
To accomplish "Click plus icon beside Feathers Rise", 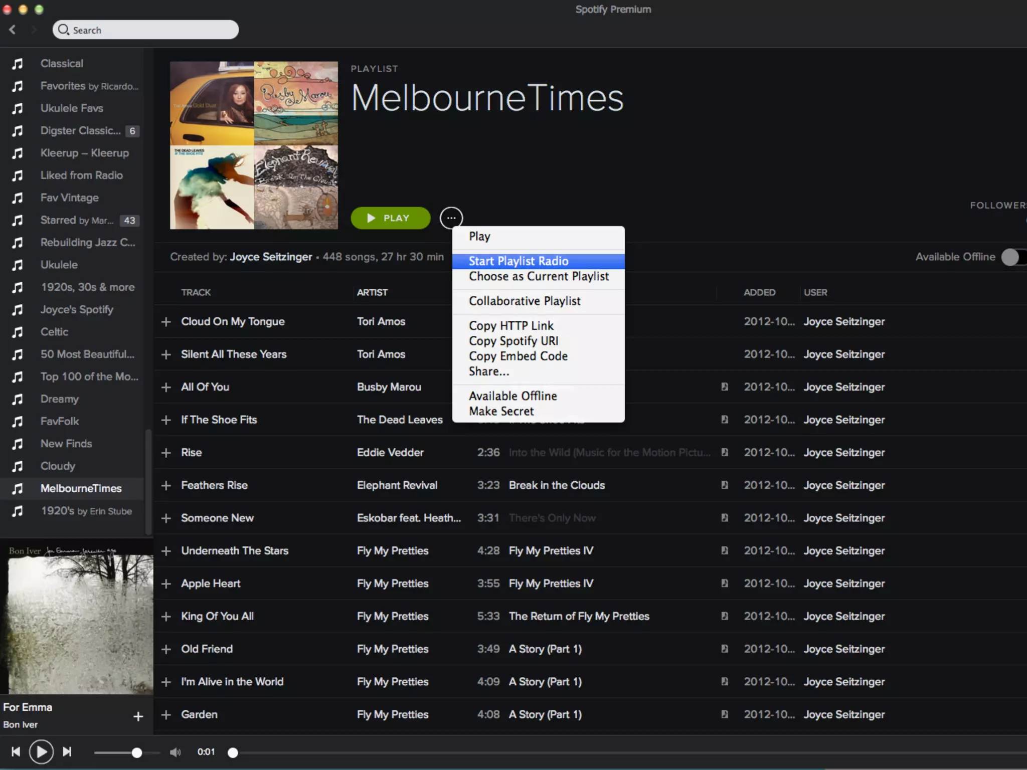I will (x=166, y=485).
